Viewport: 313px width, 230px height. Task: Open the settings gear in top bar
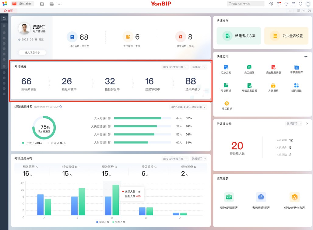click(x=301, y=4)
